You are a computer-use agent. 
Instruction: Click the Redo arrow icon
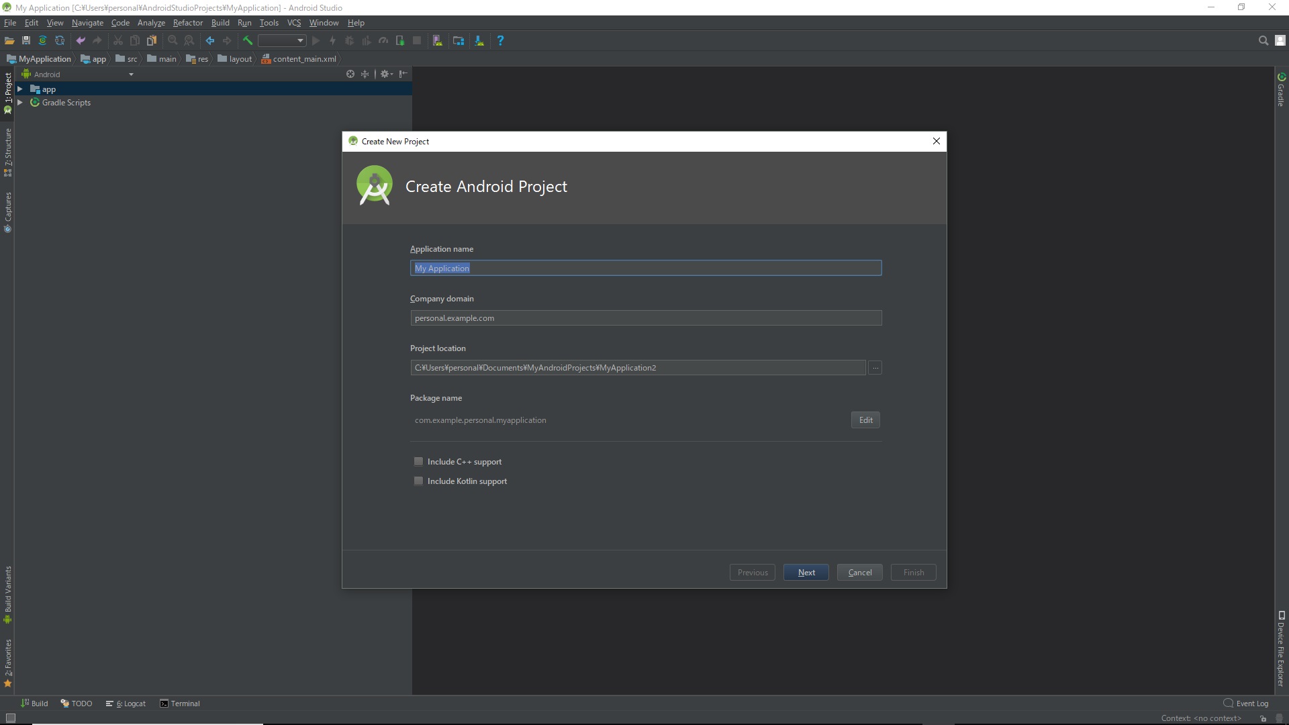point(97,41)
